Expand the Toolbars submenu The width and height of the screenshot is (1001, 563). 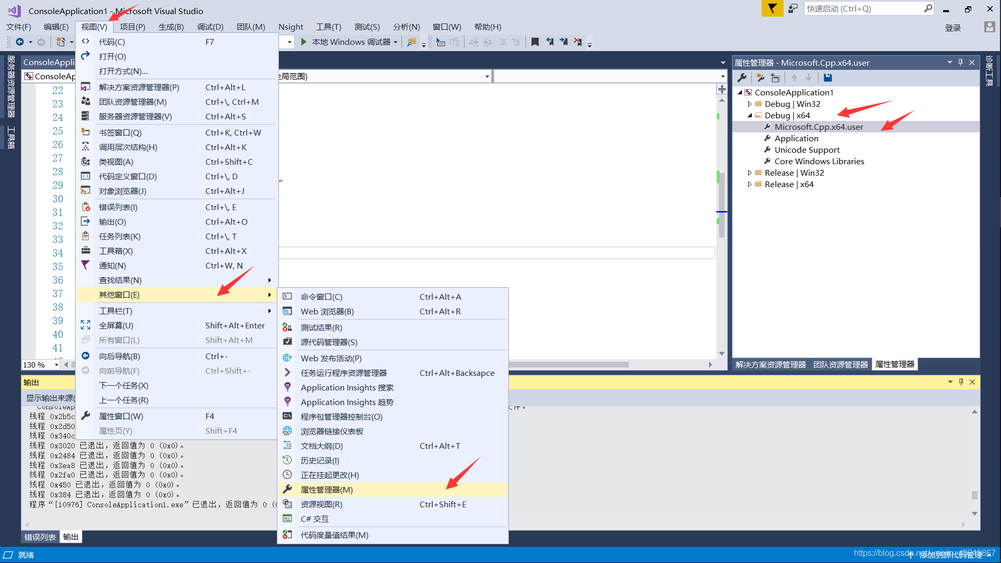click(x=177, y=311)
